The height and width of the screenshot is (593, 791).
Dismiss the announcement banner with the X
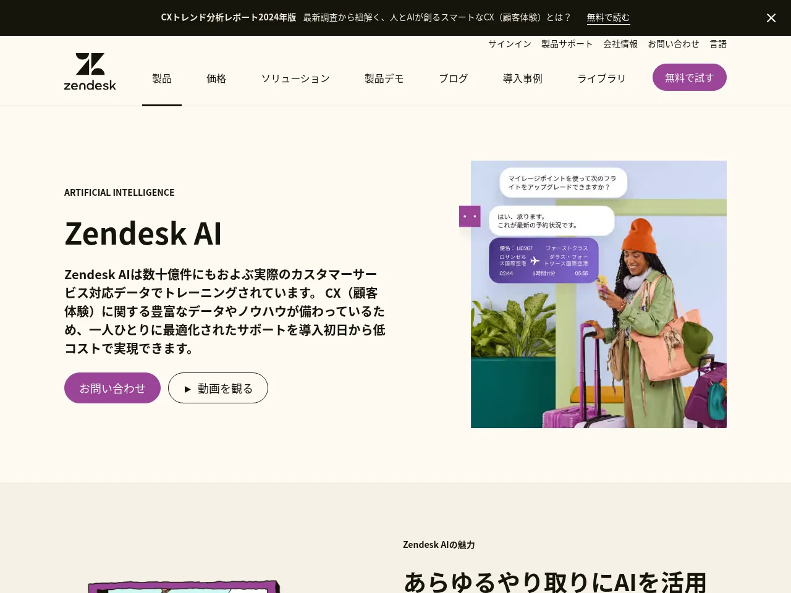click(x=771, y=18)
